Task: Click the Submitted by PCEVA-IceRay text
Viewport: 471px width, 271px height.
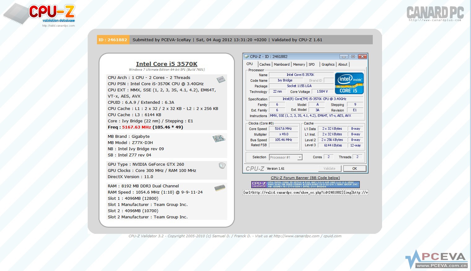Action: click(x=162, y=40)
